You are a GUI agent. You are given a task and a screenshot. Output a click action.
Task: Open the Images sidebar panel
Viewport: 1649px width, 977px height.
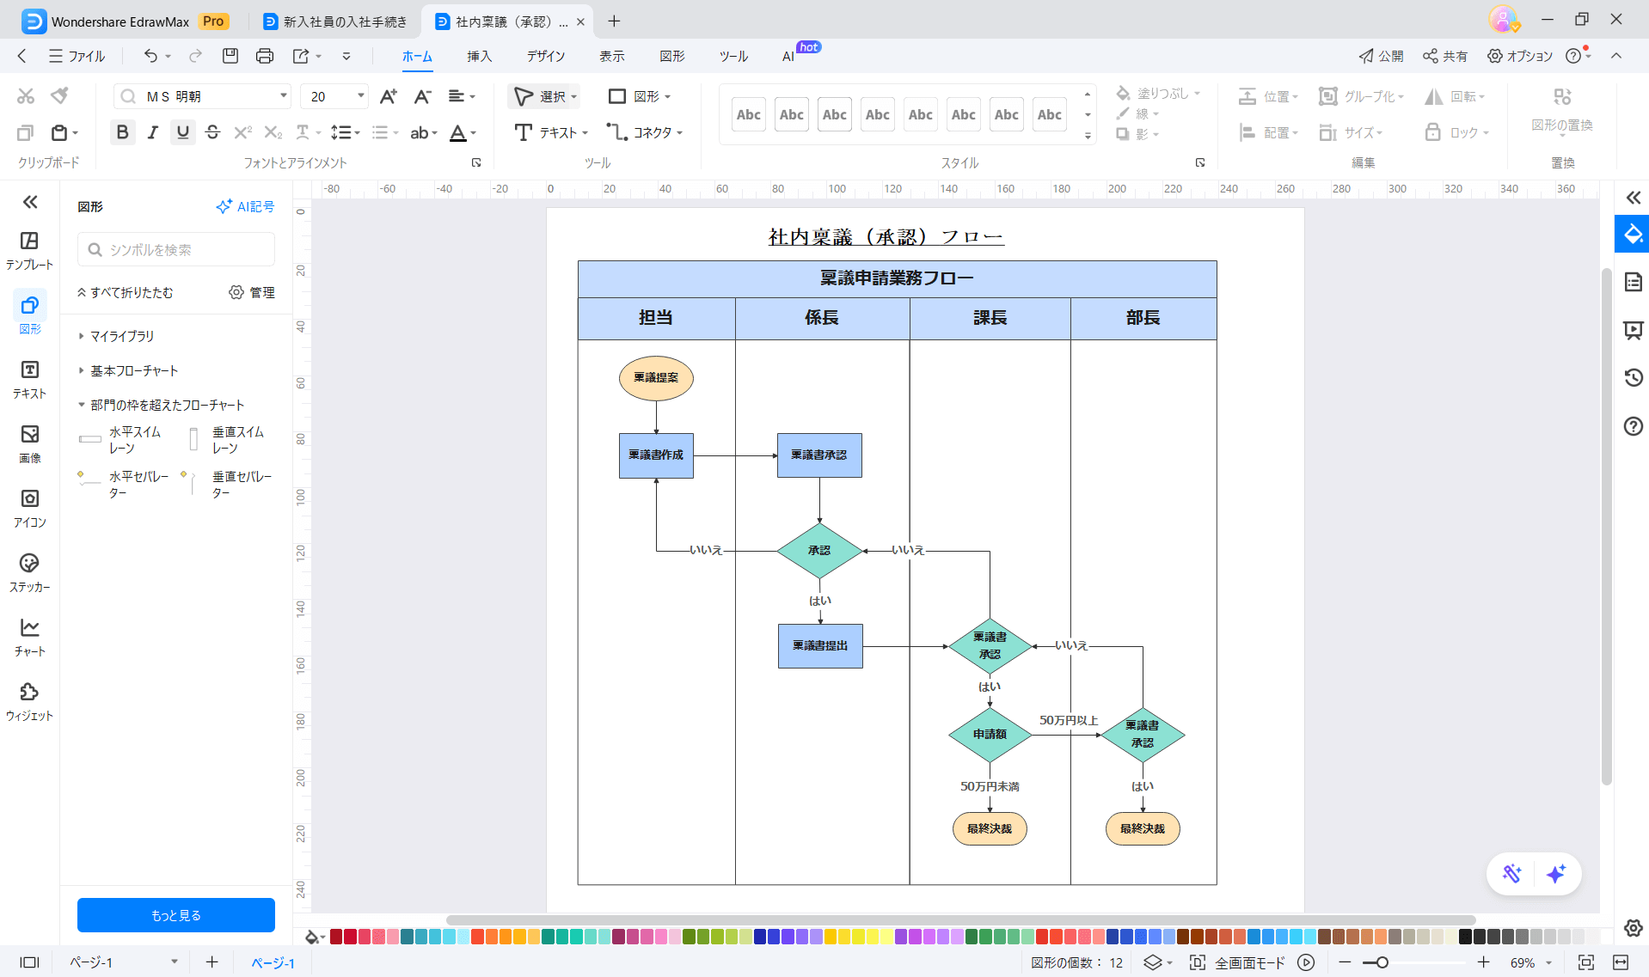(29, 443)
